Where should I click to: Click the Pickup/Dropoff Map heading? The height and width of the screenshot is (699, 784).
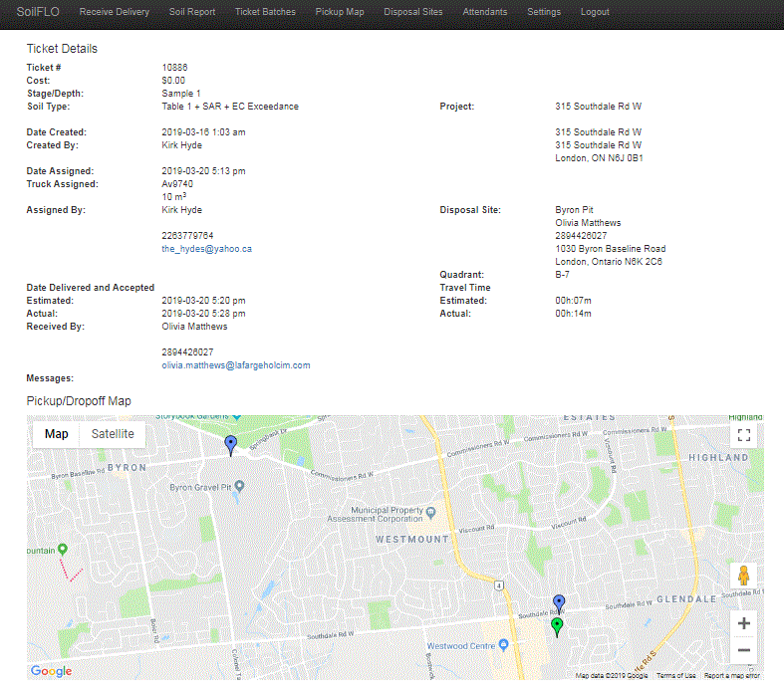tap(79, 401)
